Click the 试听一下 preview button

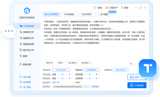tap(137, 77)
